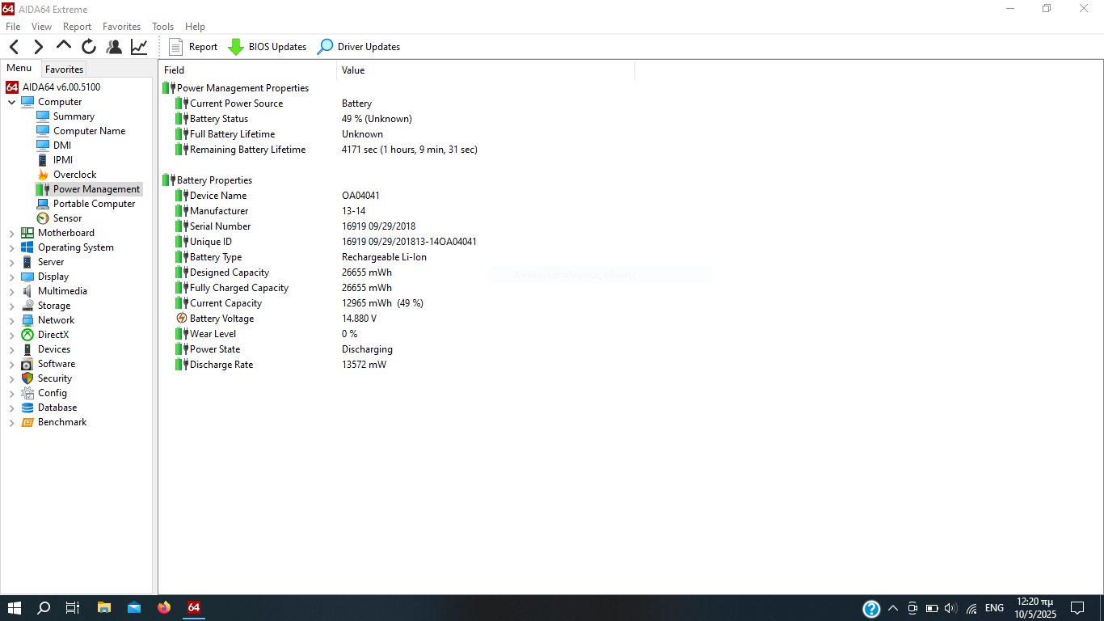Click the Field column header

click(248, 70)
